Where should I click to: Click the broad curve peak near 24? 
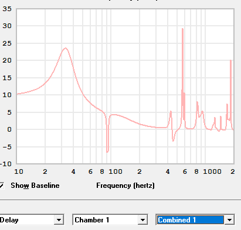click(x=66, y=48)
